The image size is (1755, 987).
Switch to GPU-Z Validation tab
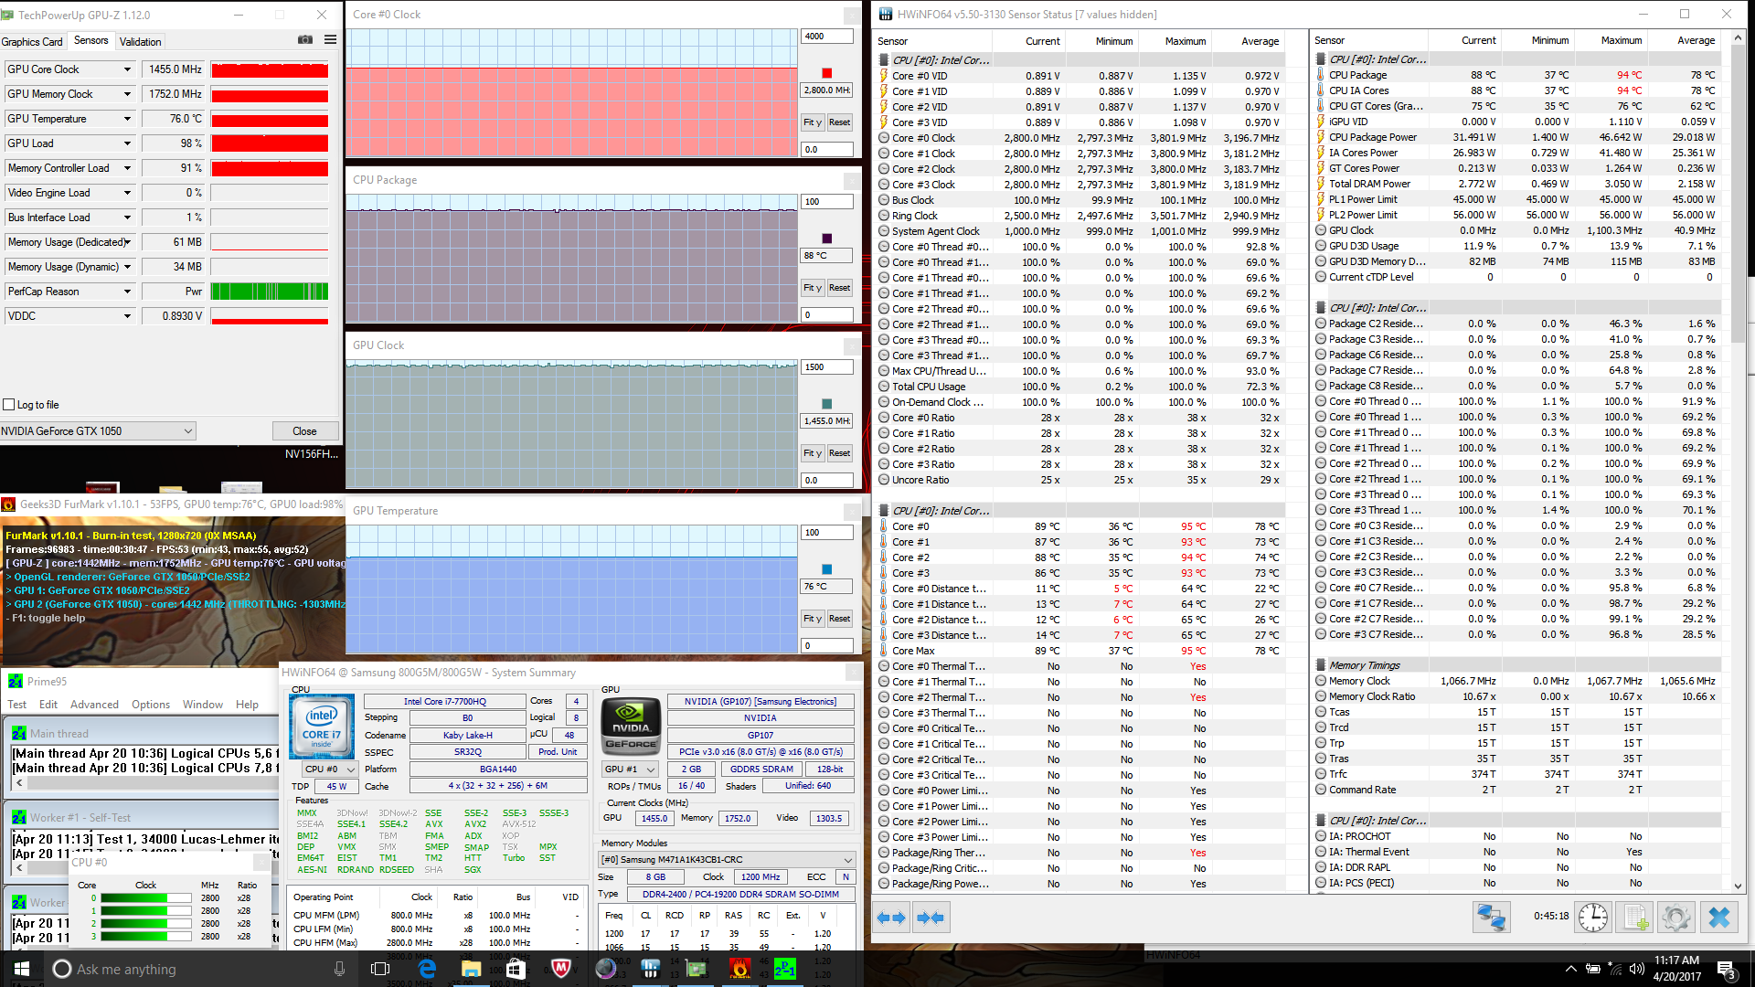pos(140,42)
